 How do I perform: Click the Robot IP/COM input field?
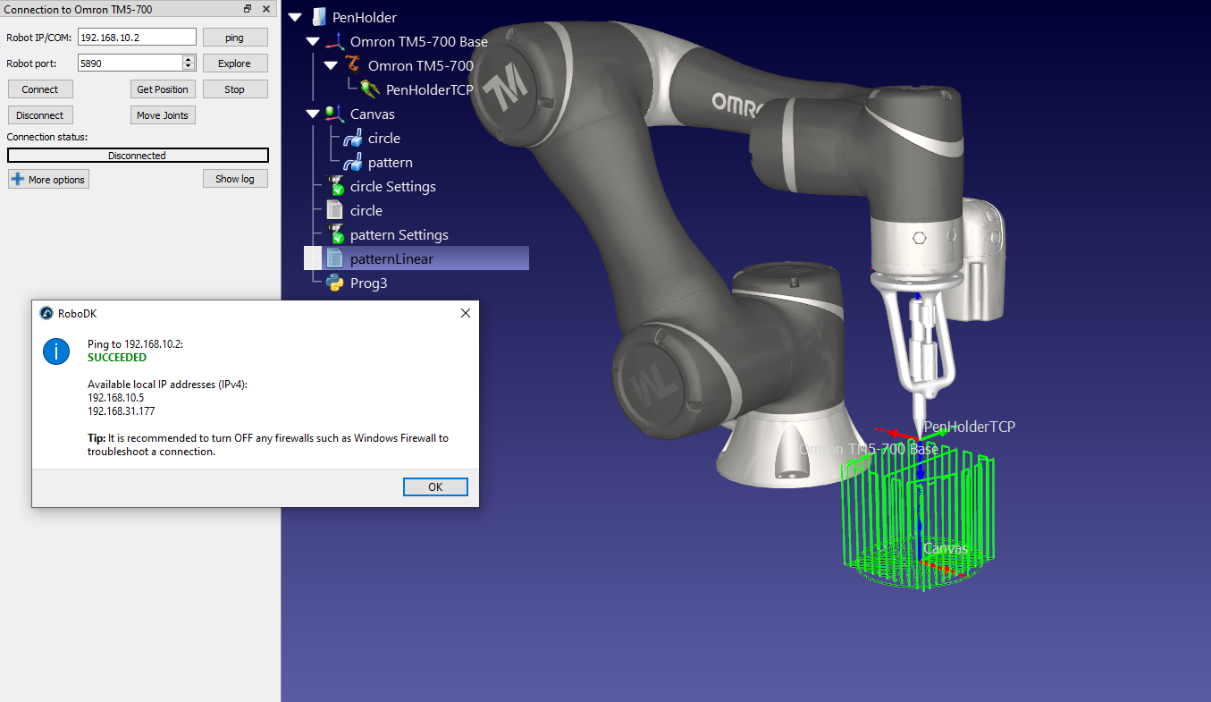137,38
